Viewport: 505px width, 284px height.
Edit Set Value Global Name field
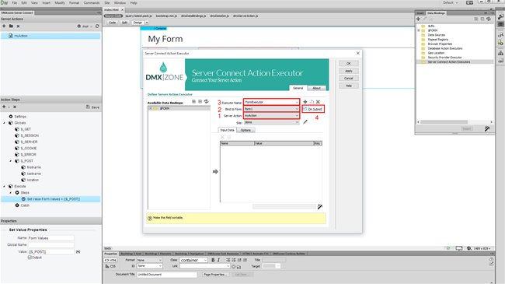tap(50, 245)
